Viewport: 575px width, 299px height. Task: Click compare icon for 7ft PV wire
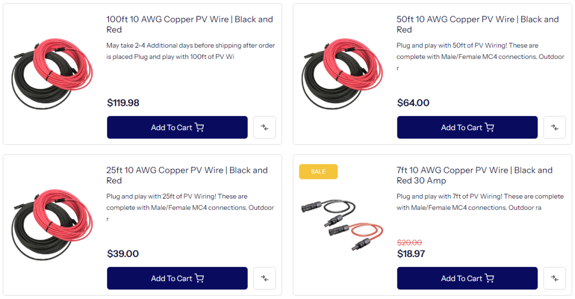[554, 278]
